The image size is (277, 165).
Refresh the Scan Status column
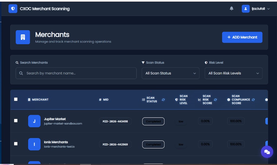[x=163, y=100]
